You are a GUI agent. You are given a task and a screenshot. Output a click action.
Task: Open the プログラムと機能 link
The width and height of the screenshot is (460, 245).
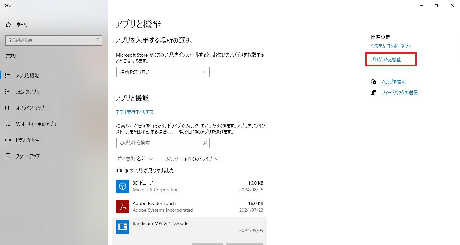click(x=386, y=60)
